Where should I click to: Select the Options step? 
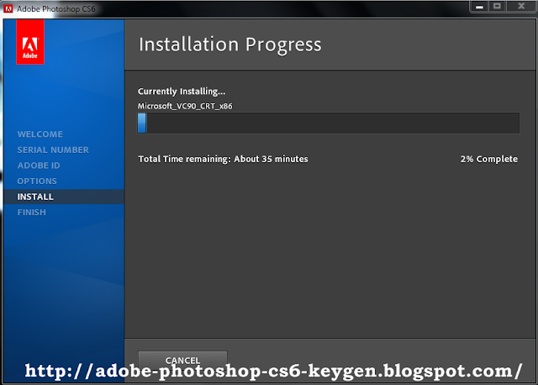[37, 182]
